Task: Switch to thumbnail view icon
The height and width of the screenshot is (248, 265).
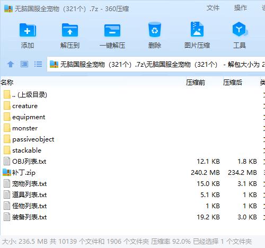Action: point(24,64)
